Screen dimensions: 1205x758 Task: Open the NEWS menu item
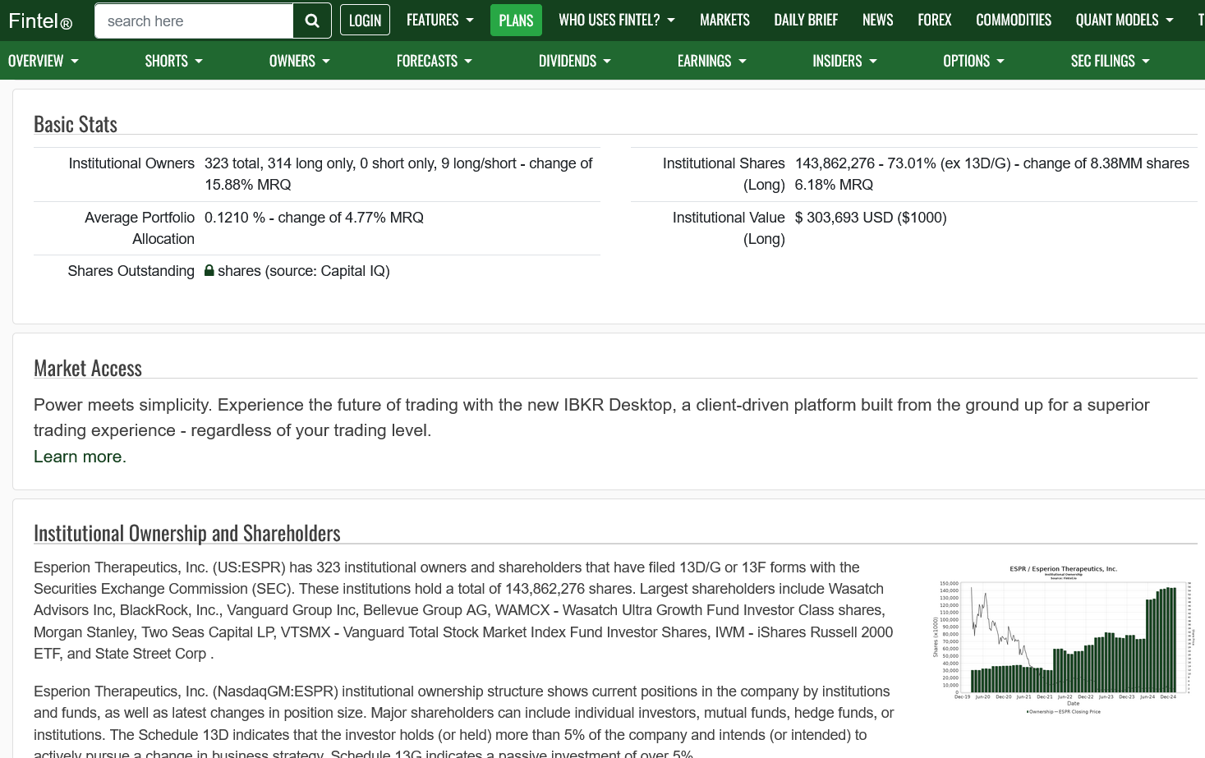pos(877,20)
